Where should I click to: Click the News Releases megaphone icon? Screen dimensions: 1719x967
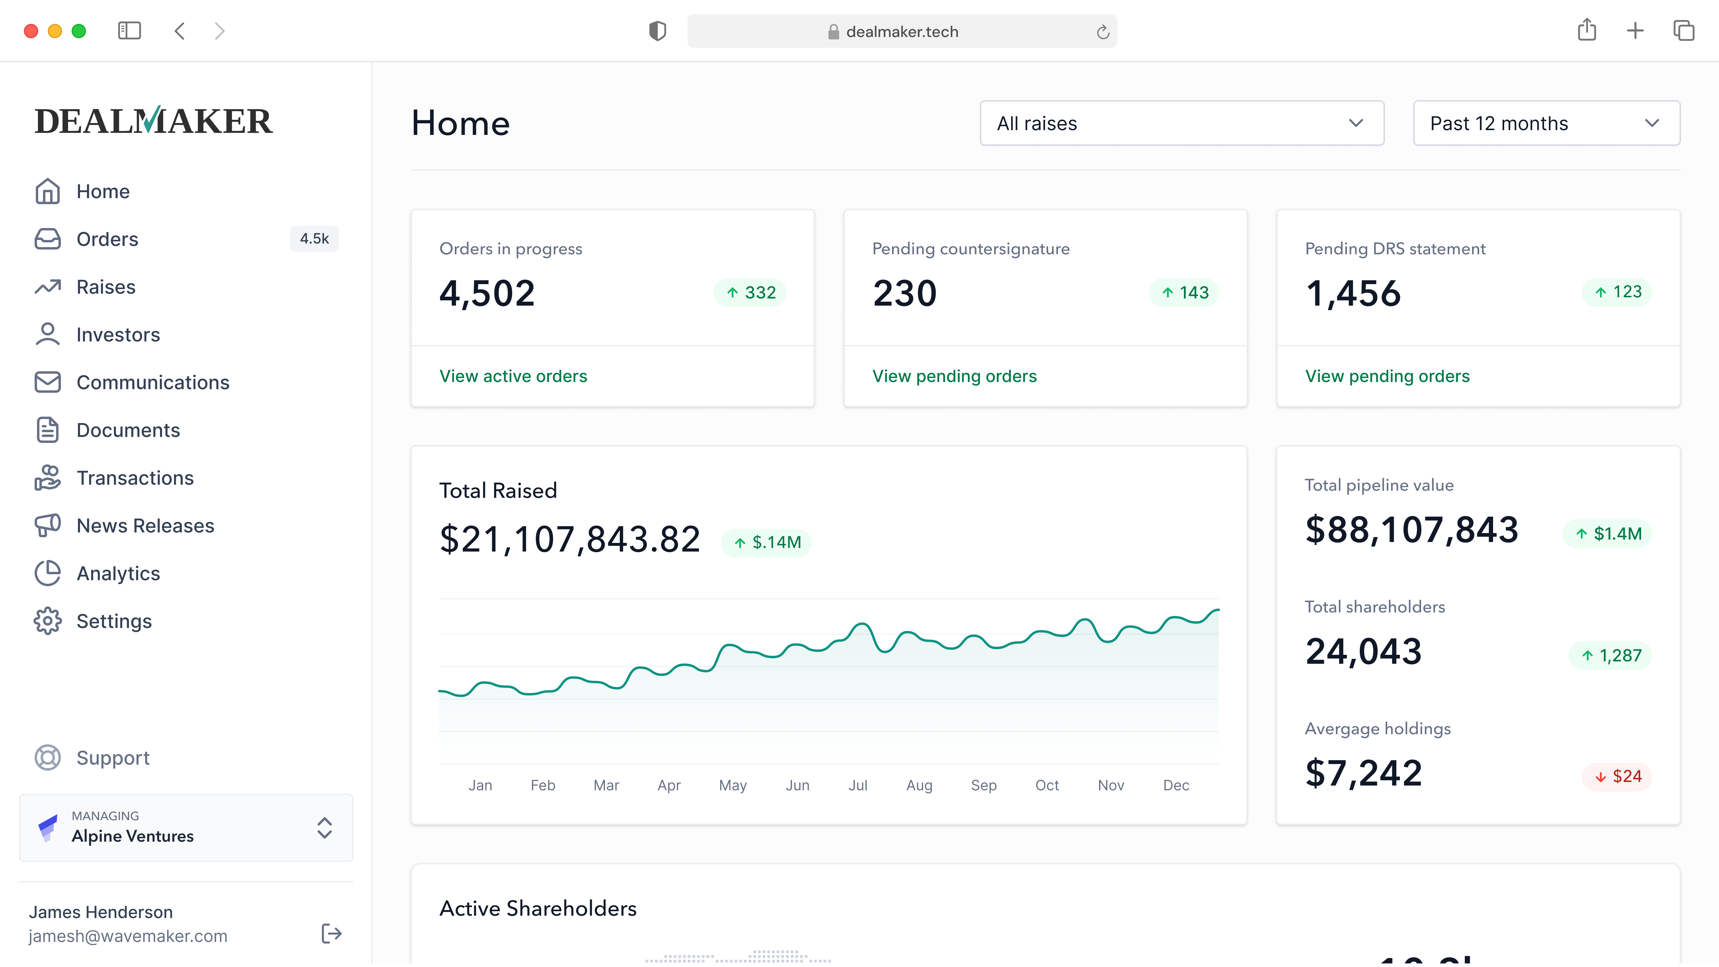pos(47,525)
